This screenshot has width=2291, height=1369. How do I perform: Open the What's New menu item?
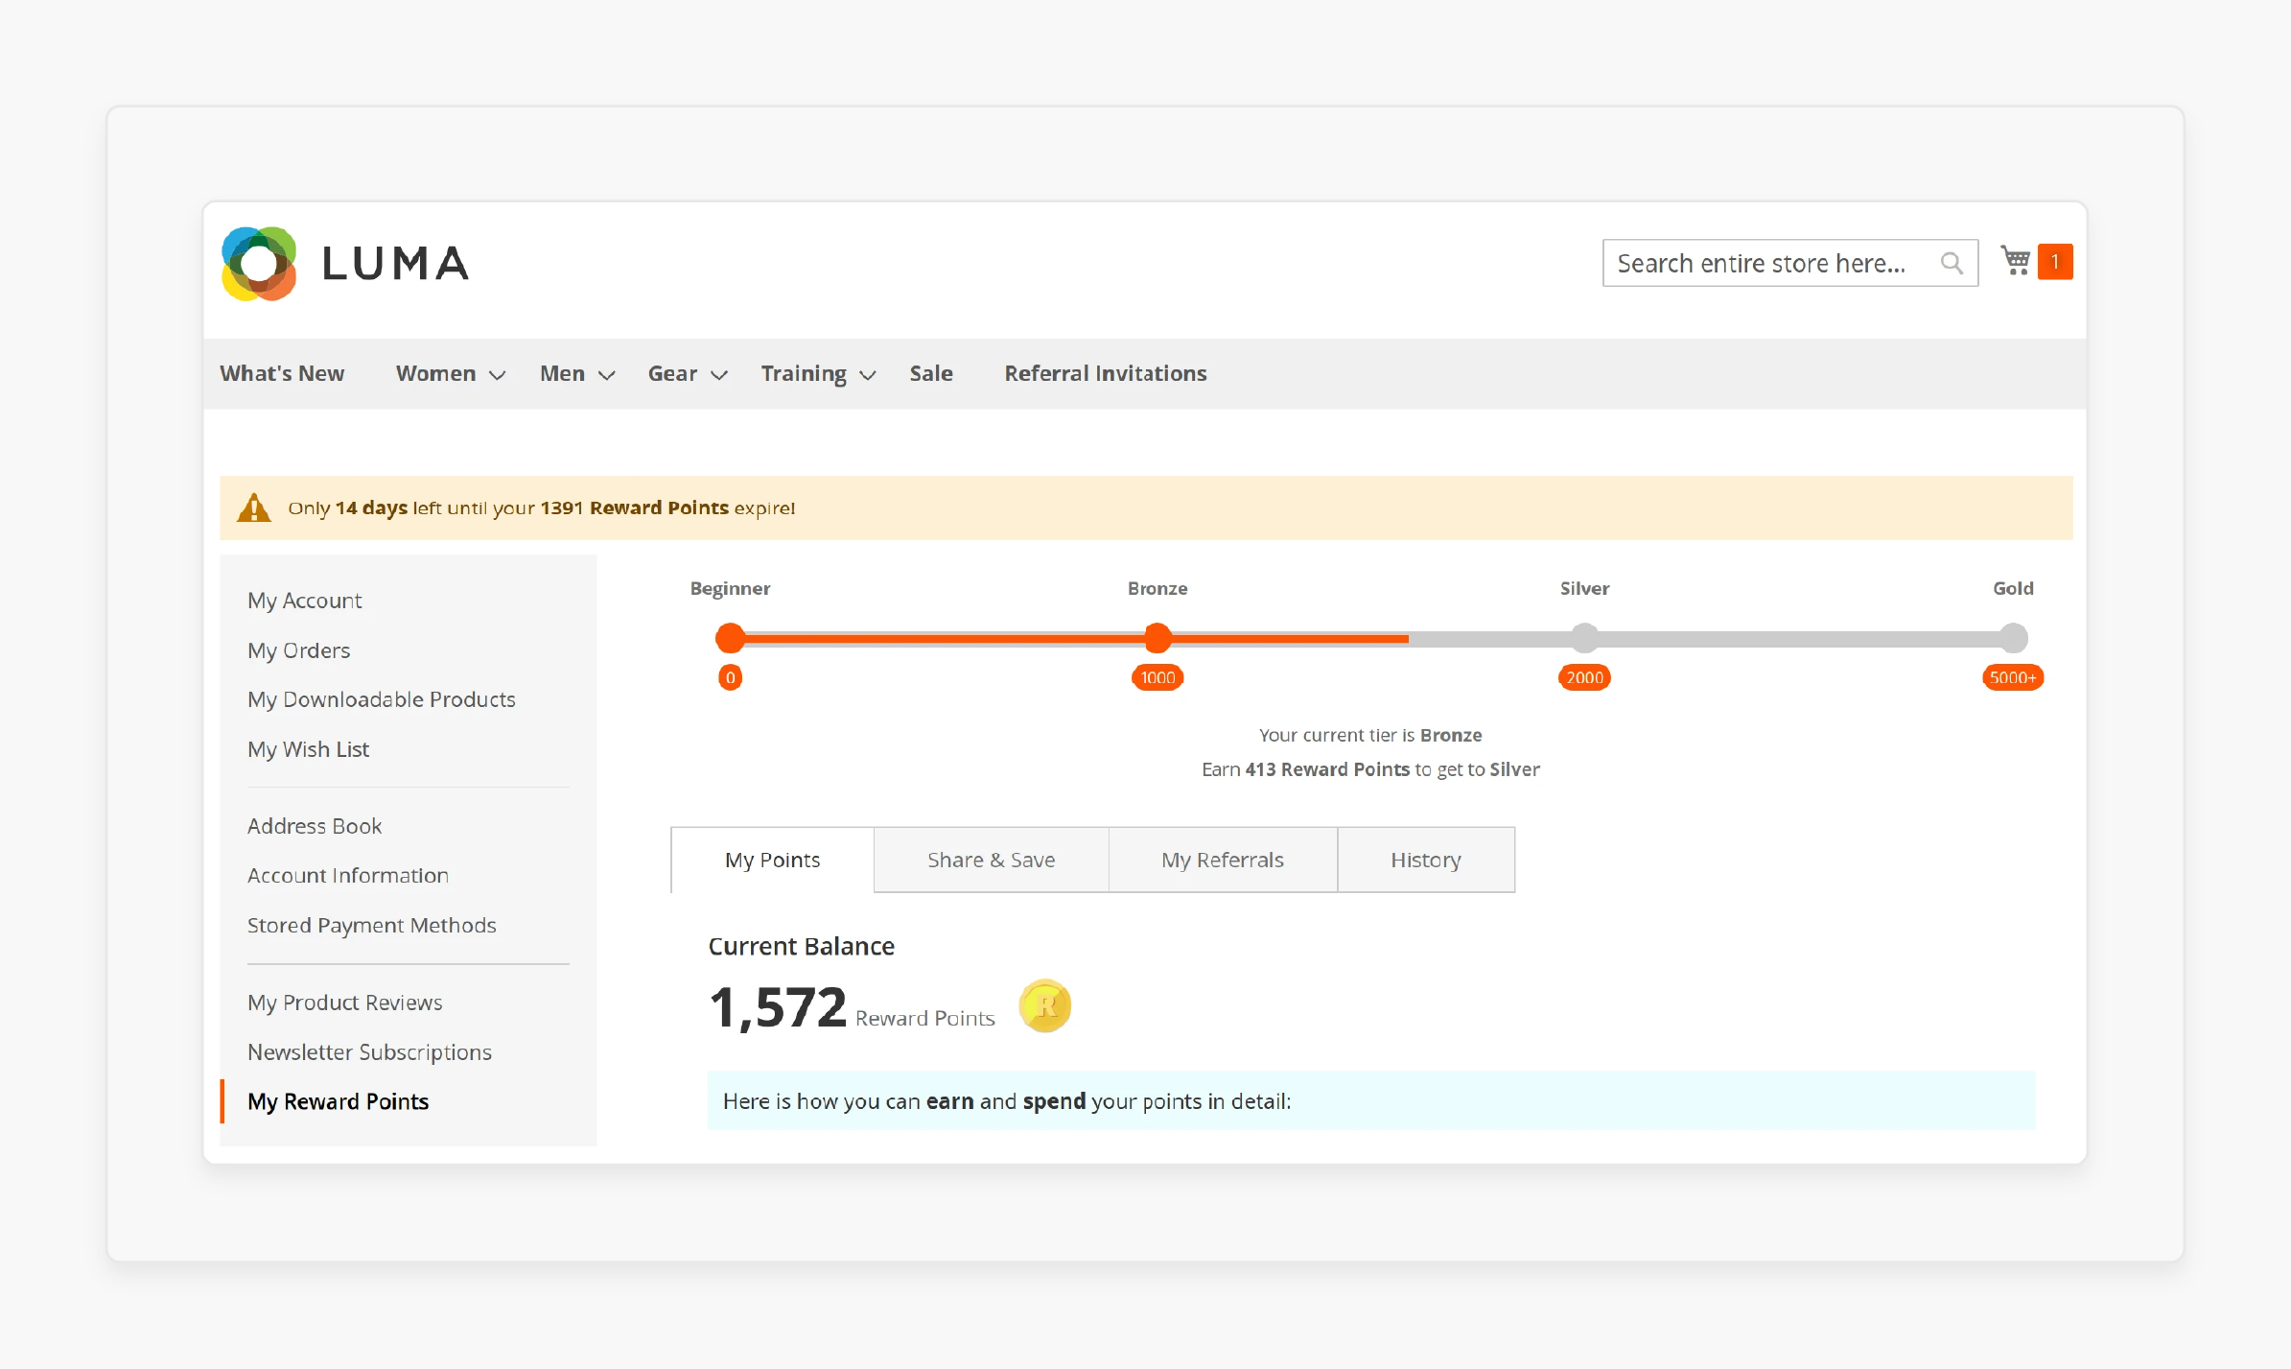[x=282, y=373]
